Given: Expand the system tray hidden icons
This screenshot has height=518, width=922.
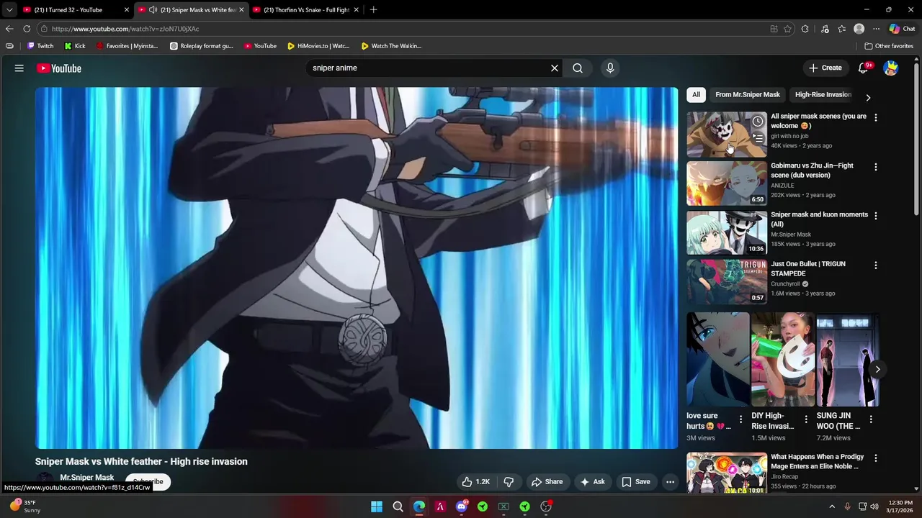Looking at the screenshot, I should click(832, 506).
